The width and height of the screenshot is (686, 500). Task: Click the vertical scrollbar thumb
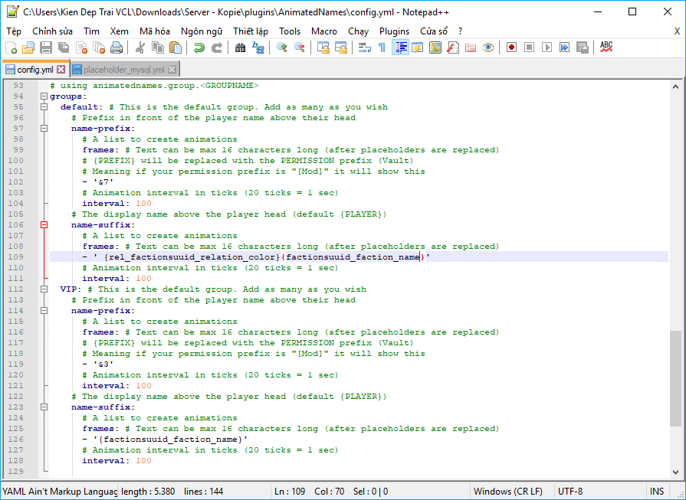(x=675, y=377)
